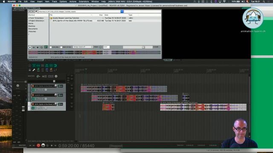Toggle the lock toolbar icon
This screenshot has width=273, height=153.
(x=29, y=70)
